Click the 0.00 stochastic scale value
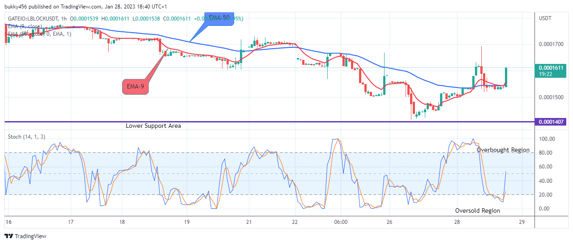 (x=544, y=209)
